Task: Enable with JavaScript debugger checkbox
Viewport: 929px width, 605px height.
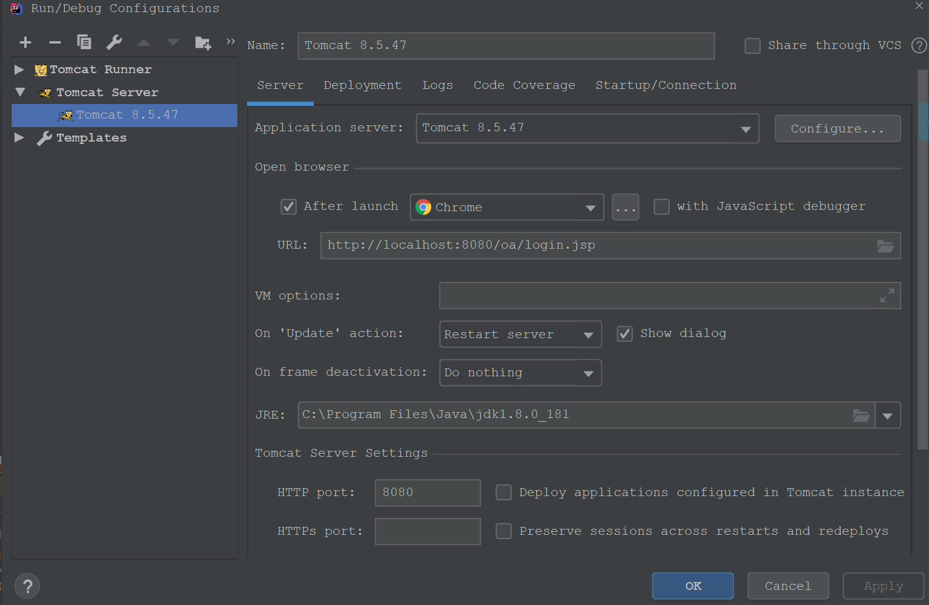Action: click(x=662, y=207)
